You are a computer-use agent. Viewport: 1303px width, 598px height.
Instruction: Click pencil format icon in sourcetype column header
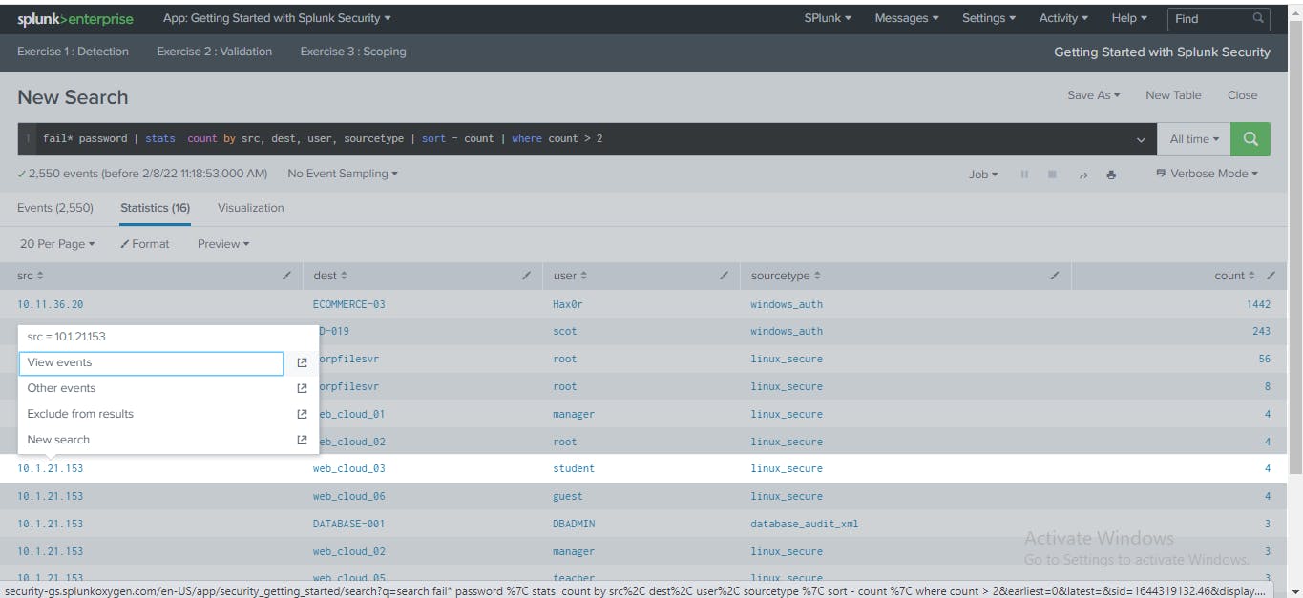pos(1055,276)
